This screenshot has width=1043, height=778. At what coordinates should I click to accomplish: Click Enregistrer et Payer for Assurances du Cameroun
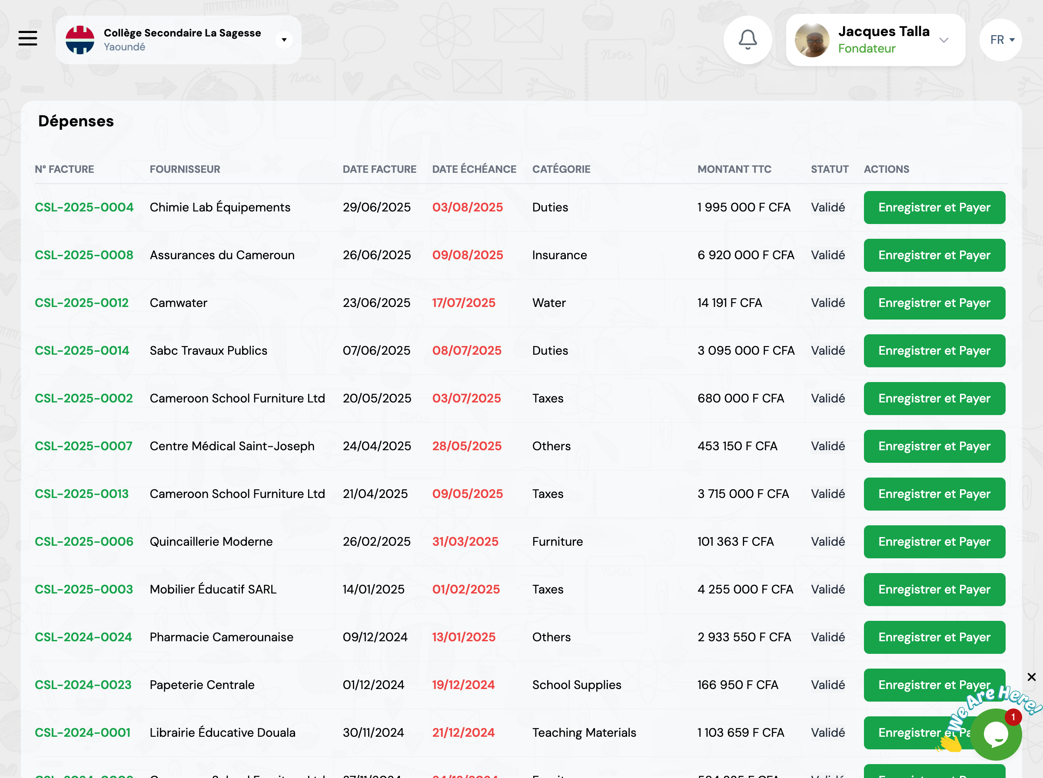tap(934, 255)
